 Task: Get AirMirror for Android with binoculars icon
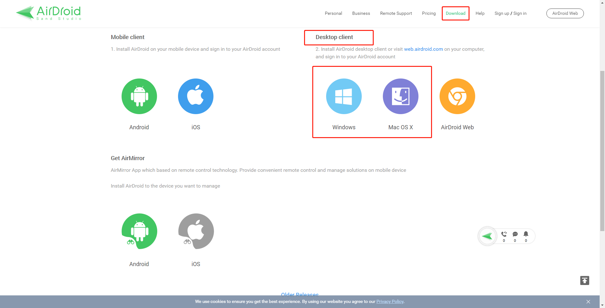[x=139, y=231]
